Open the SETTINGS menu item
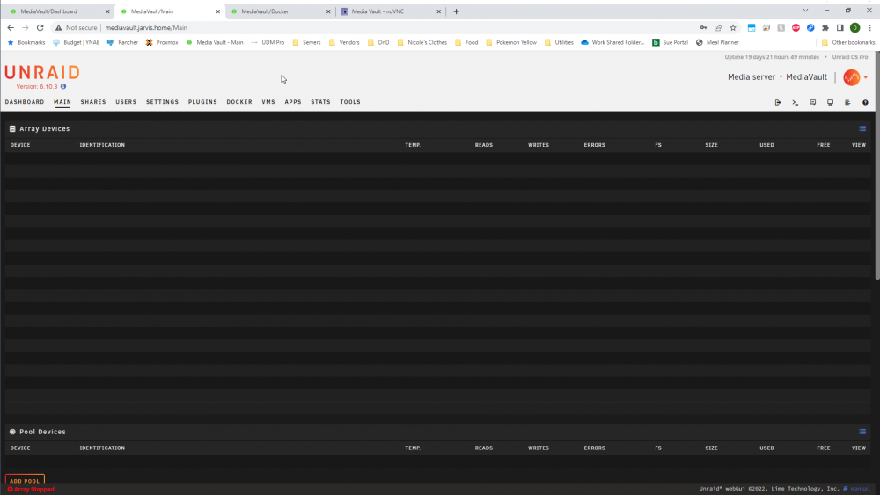 click(162, 102)
